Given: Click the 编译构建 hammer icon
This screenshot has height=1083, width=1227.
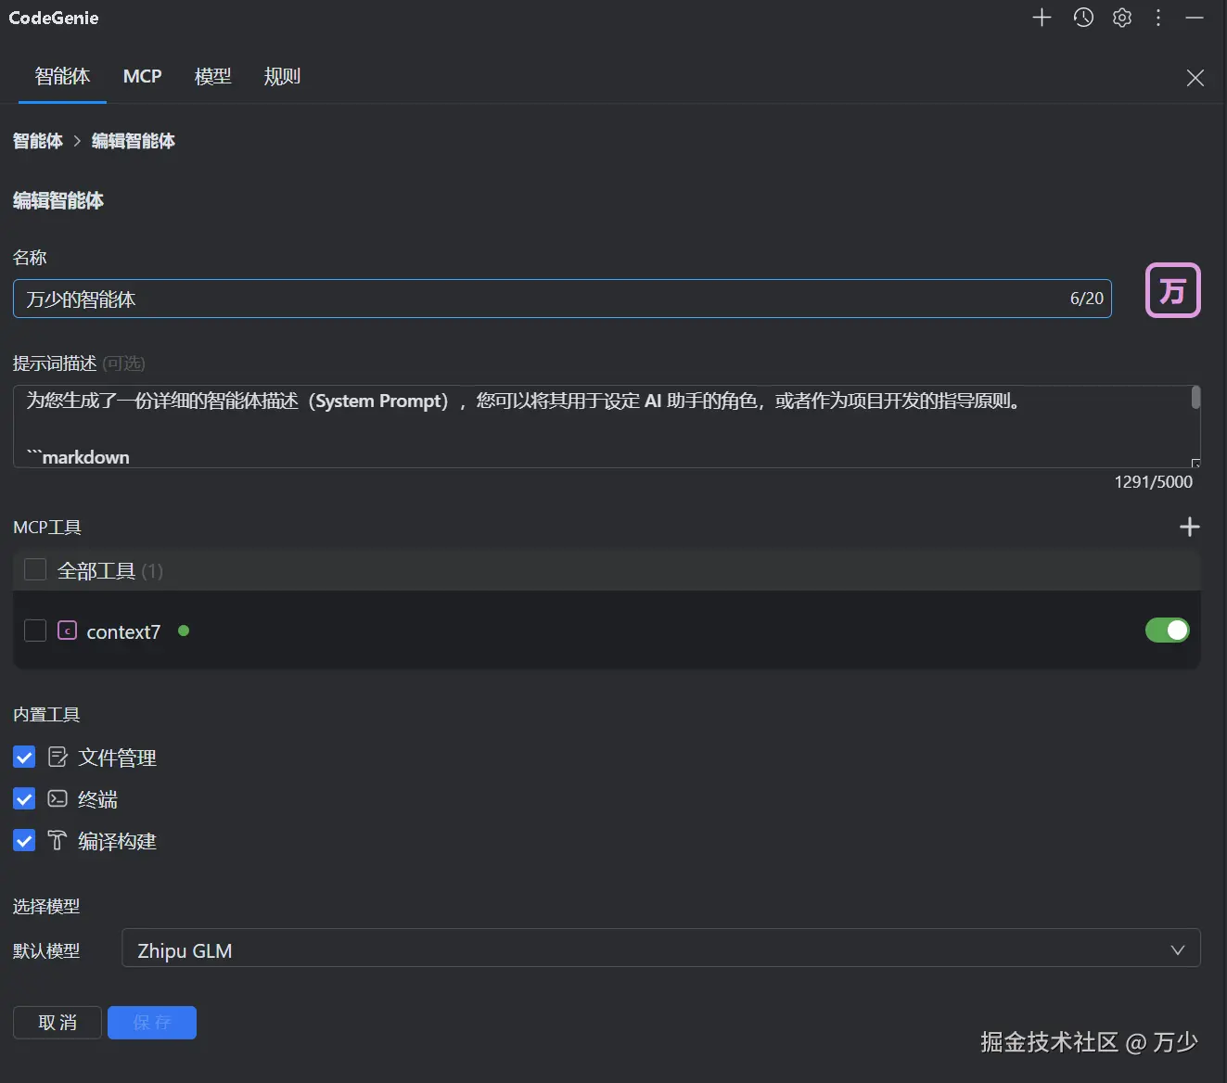Looking at the screenshot, I should pyautogui.click(x=58, y=840).
